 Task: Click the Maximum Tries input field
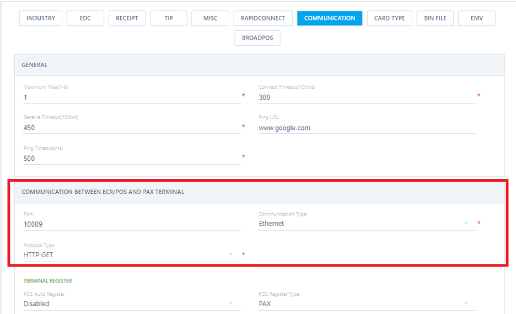(x=131, y=98)
